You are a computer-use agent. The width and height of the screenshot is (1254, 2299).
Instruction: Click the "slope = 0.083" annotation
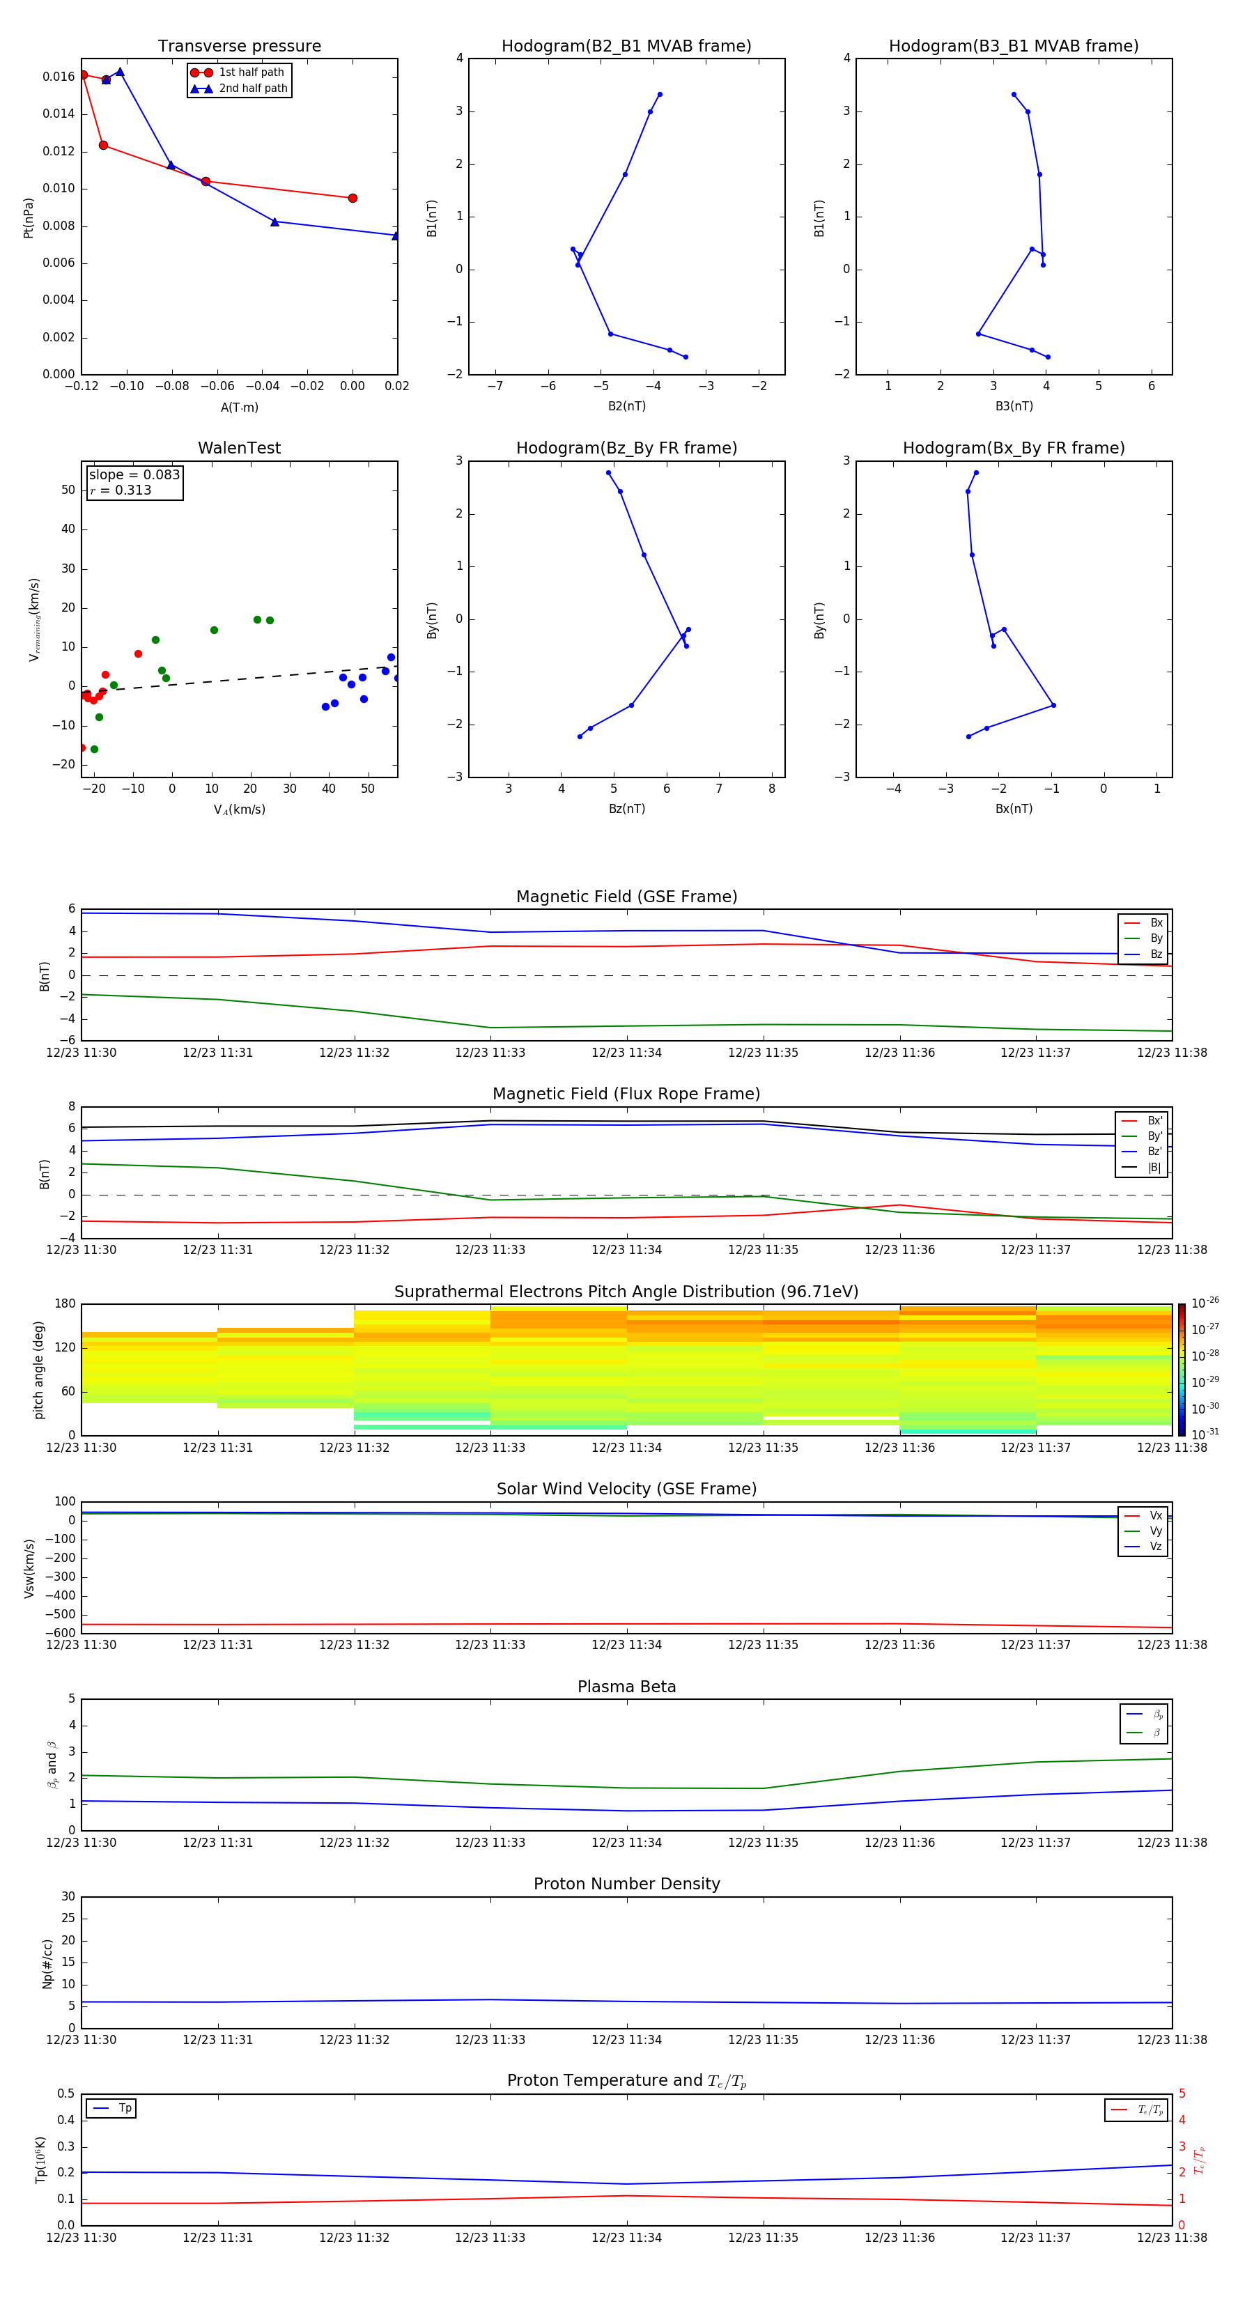click(x=134, y=475)
